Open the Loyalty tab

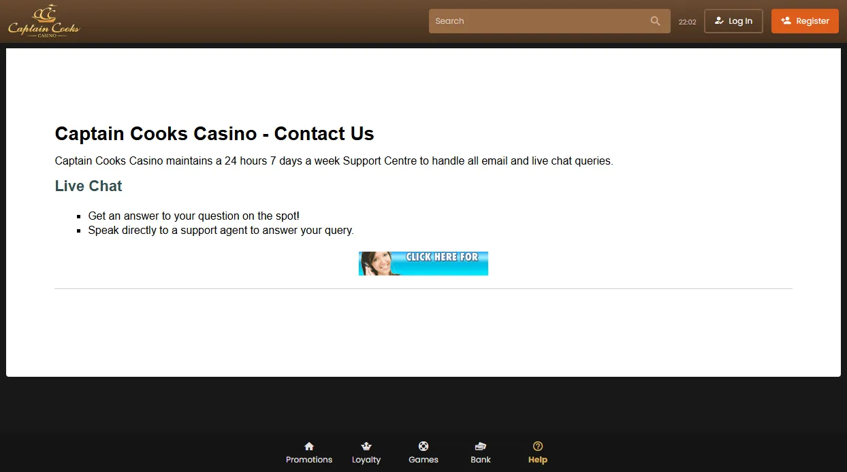pos(366,453)
